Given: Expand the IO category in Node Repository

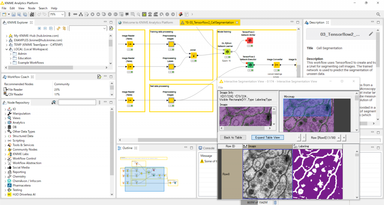Looking at the screenshot, I should 5,109.
